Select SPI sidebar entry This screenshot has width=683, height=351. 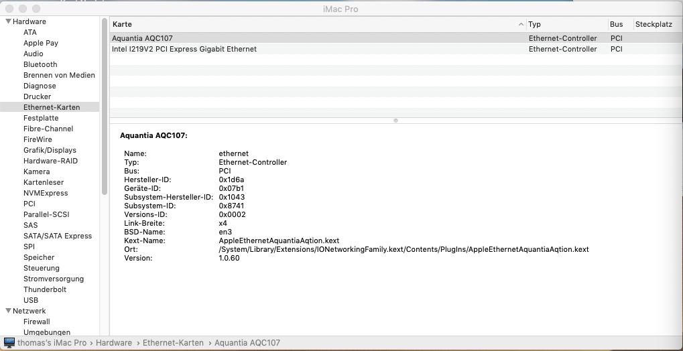pos(29,247)
